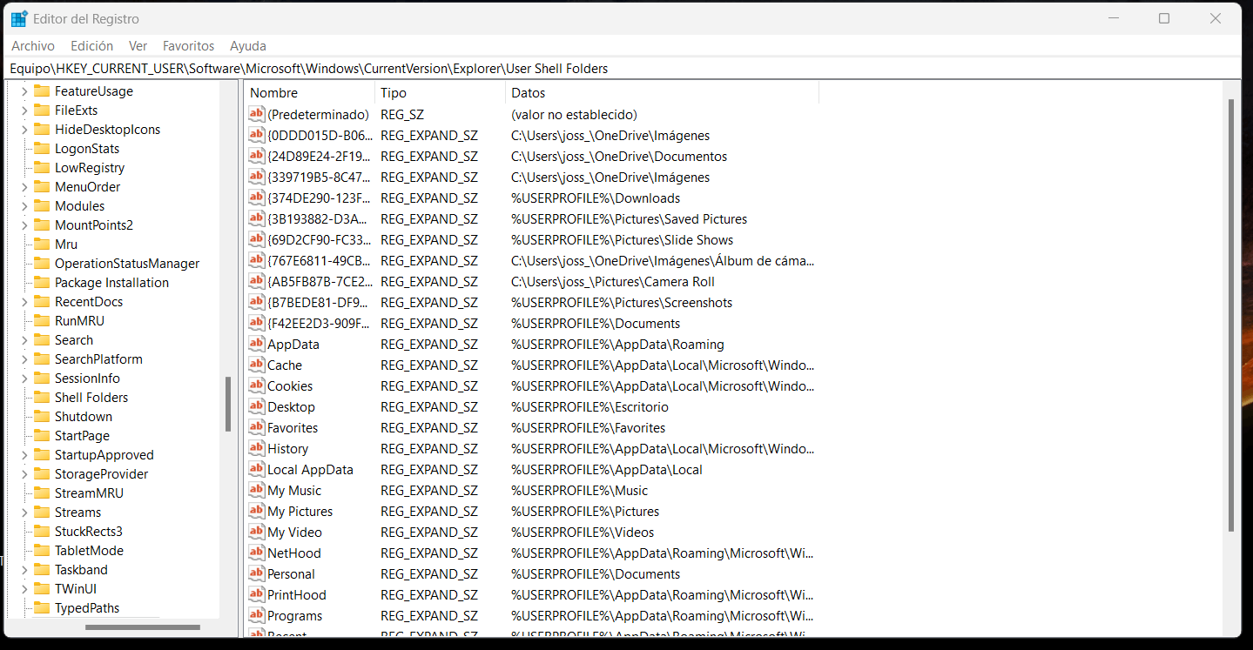Expand the Search key chevron

pyautogui.click(x=24, y=339)
